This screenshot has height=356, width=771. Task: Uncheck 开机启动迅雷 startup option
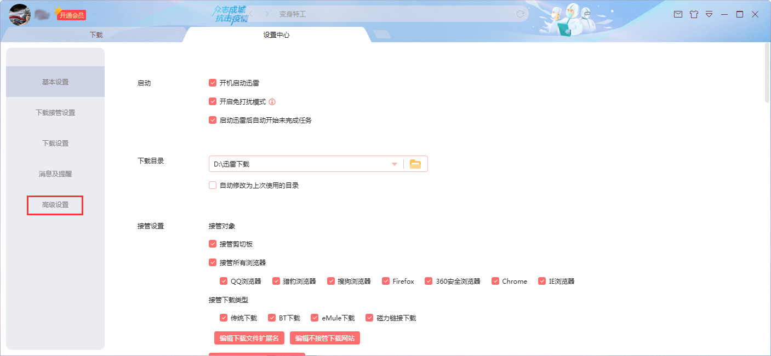coord(213,83)
